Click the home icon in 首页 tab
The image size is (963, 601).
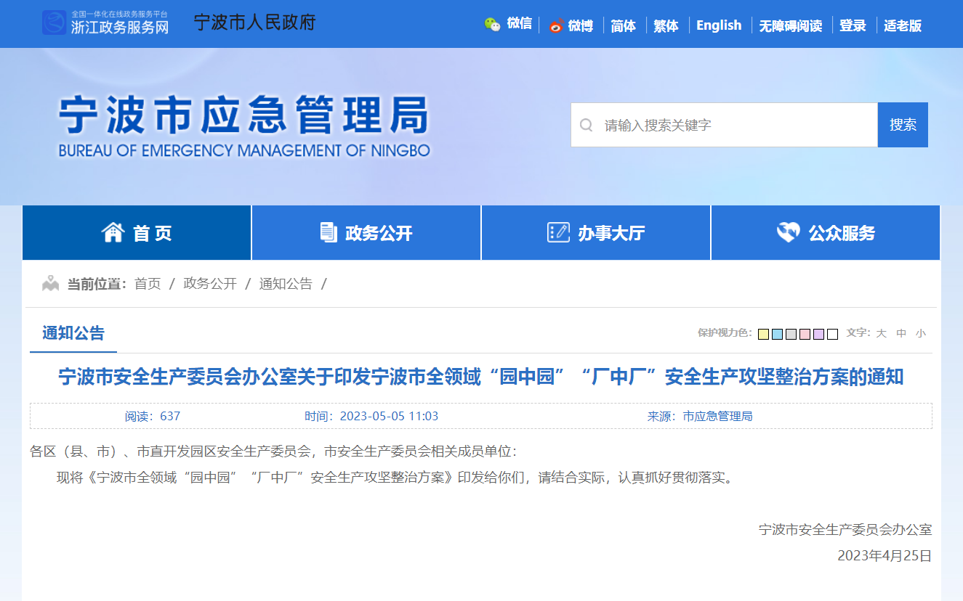click(113, 232)
